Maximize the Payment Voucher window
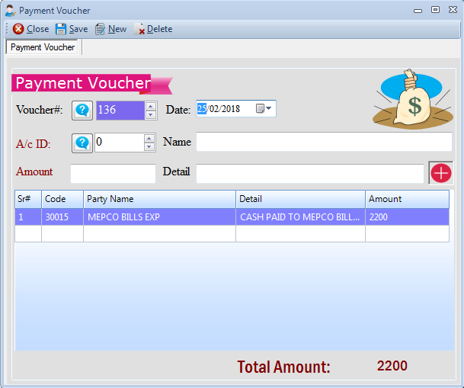This screenshot has height=388, width=464. [x=435, y=10]
